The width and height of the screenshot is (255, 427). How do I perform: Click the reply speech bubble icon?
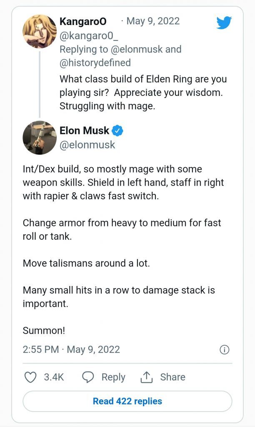tap(87, 377)
